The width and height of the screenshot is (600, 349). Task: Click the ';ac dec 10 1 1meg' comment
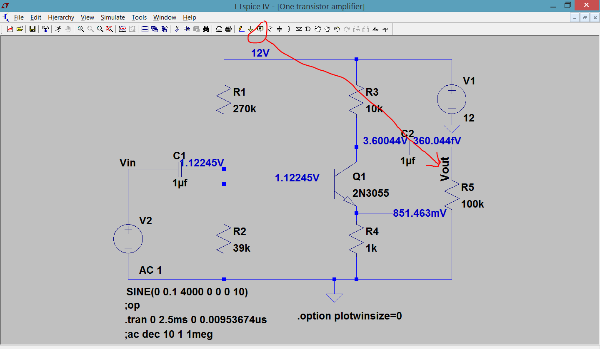pyautogui.click(x=169, y=334)
